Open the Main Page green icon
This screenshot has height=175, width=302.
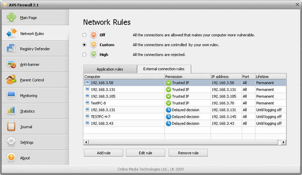click(11, 17)
